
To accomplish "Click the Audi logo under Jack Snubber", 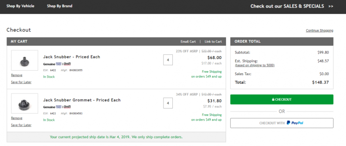I will (x=67, y=64).
